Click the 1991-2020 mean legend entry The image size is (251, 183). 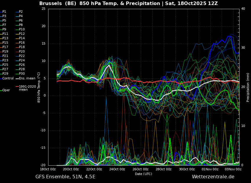tap(26, 88)
